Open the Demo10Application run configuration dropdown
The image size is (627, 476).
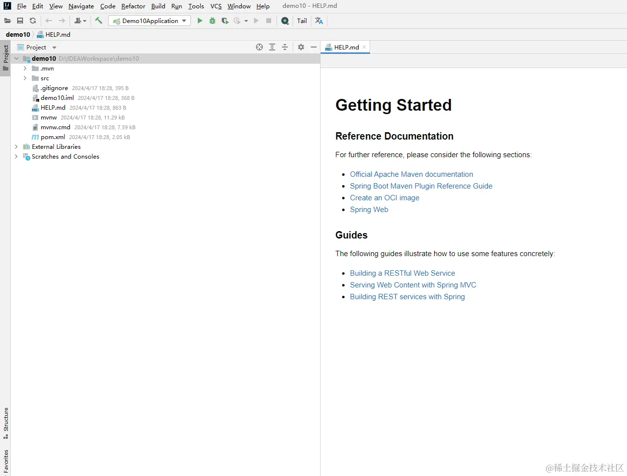[149, 21]
